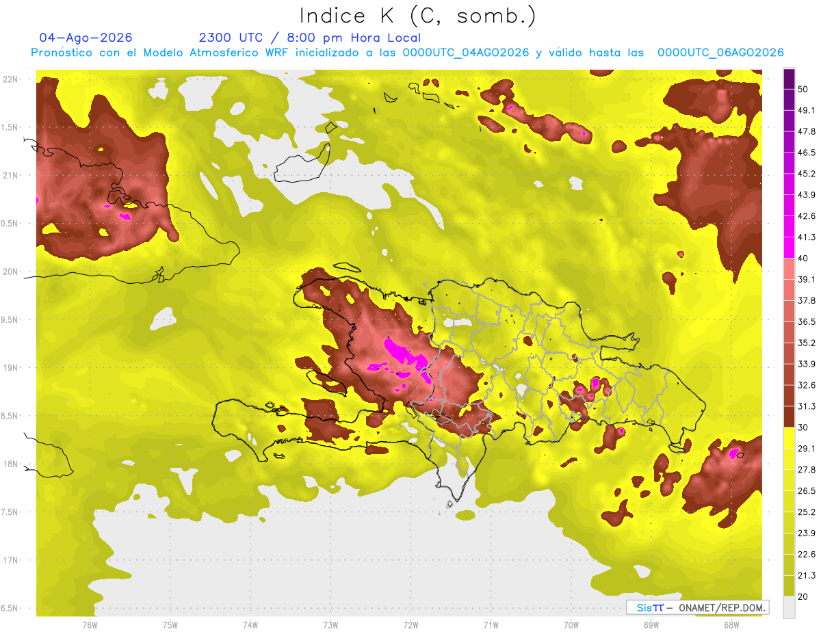Click the colorbar value "35.2"
This screenshot has height=634, width=821.
[807, 343]
